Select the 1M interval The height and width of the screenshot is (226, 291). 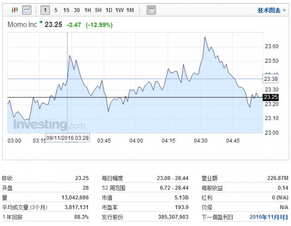(130, 10)
